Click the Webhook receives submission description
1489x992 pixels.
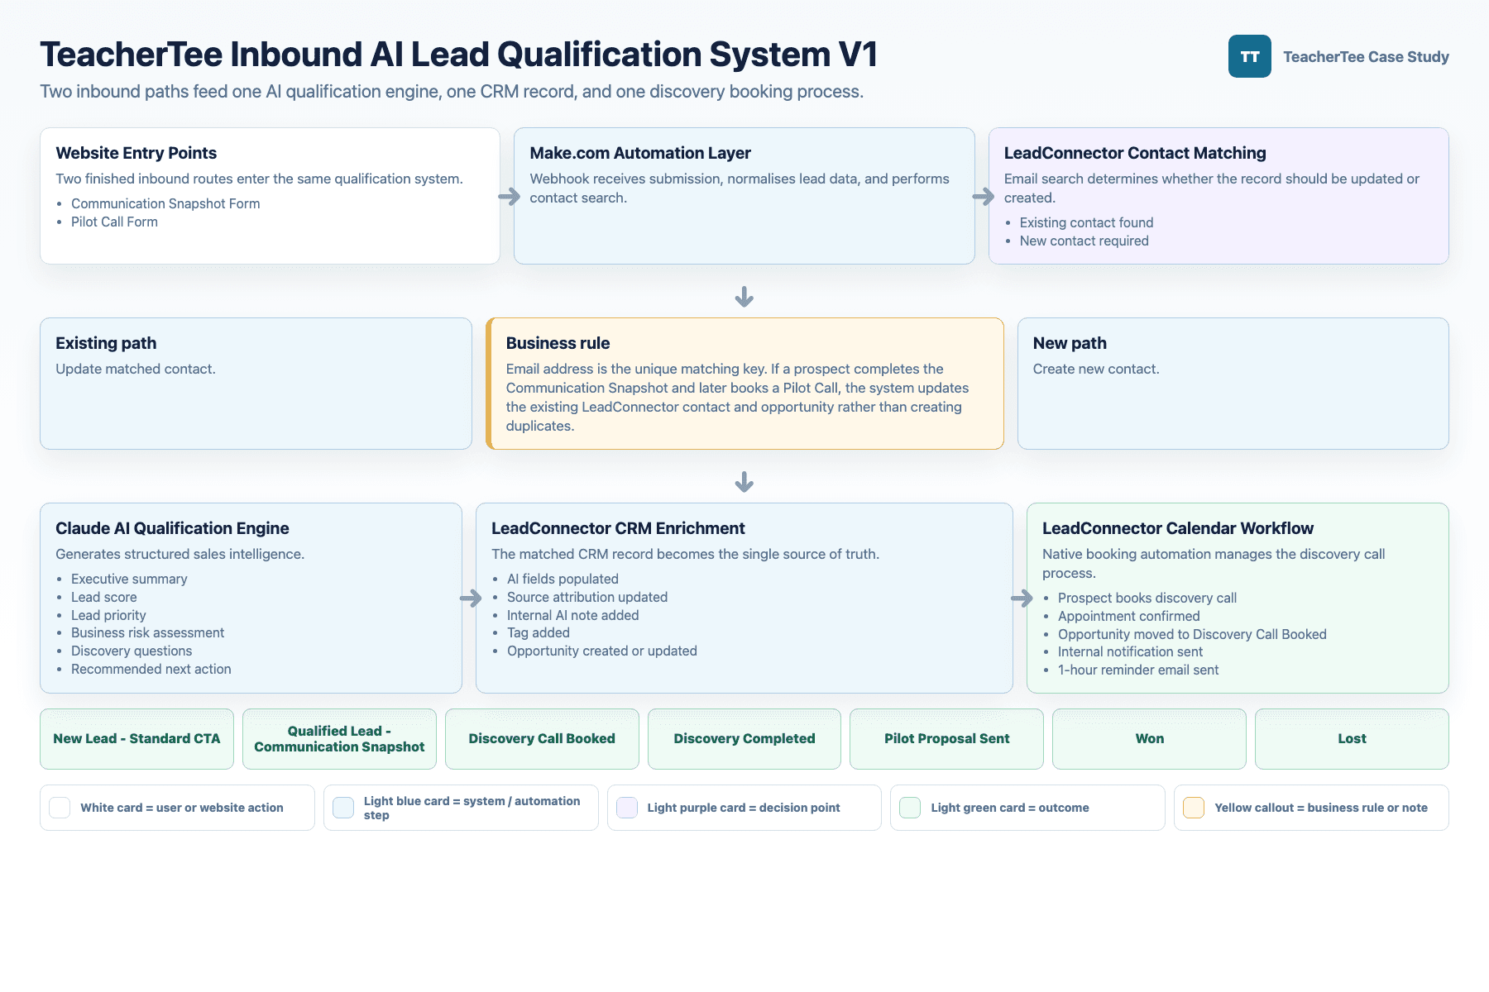point(740,188)
